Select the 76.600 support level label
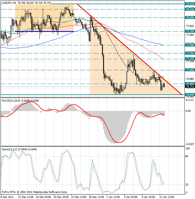 (190, 95)
